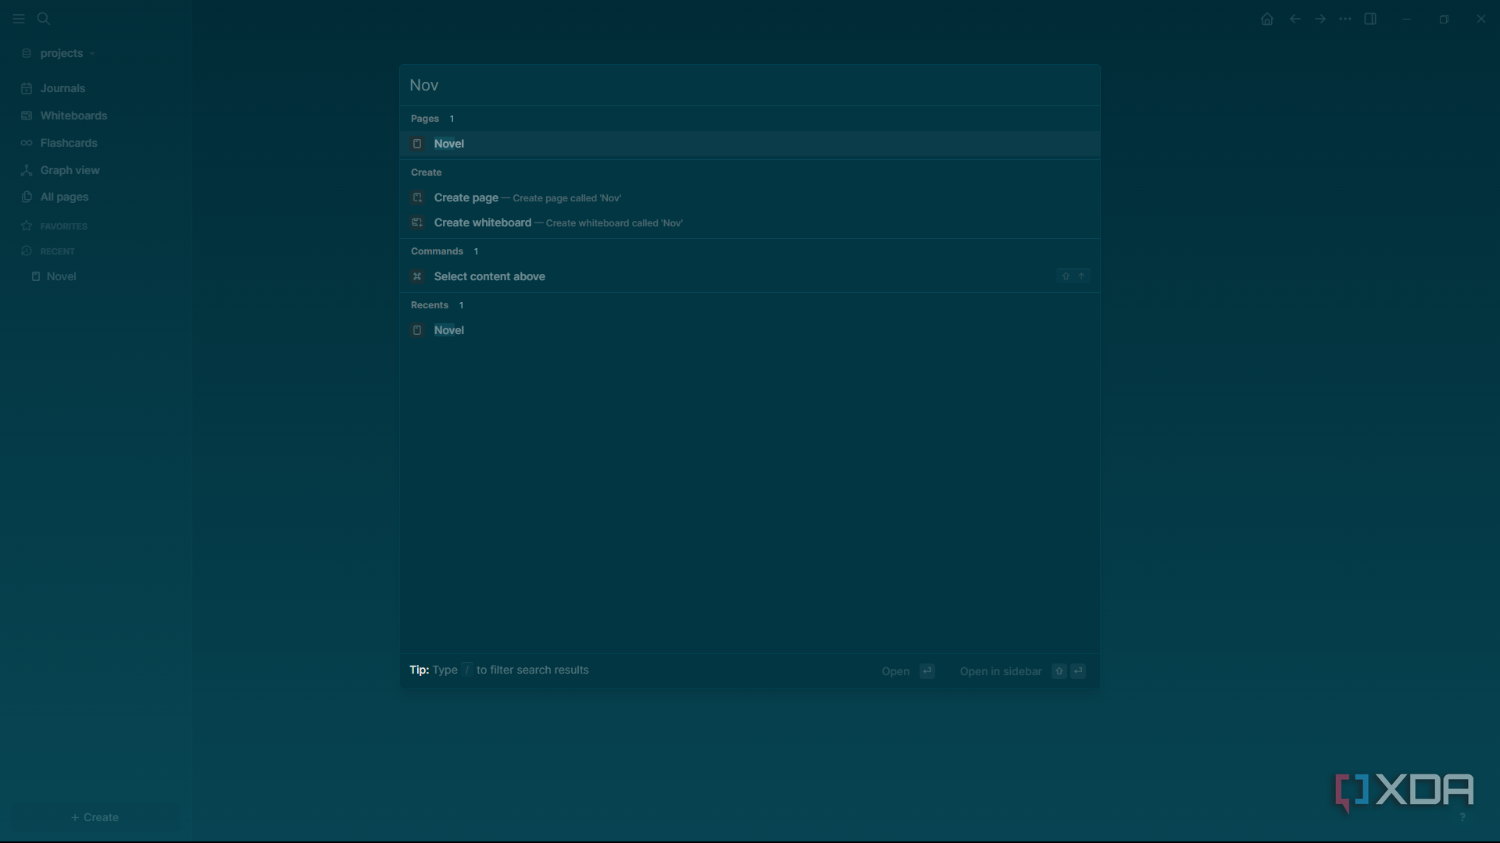Select Novel result under Recents
Viewport: 1500px width, 843px height.
(x=750, y=330)
